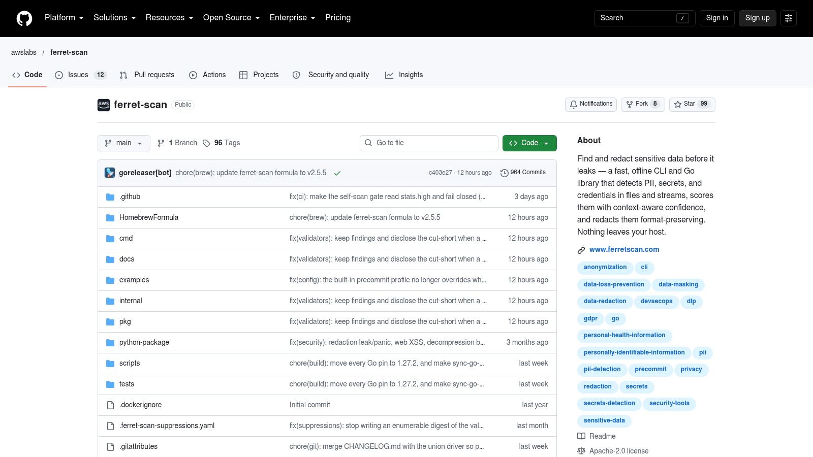Open the .dockerignore file icon
Viewport: 813px width, 457px height.
pos(110,405)
